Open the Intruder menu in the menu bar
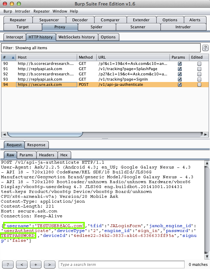Image resolution: width=210 pixels, height=269 pixels. tap(22, 11)
